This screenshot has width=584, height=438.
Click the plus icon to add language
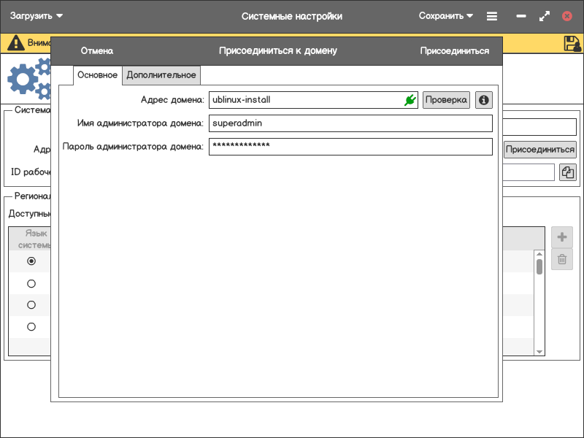(x=562, y=237)
